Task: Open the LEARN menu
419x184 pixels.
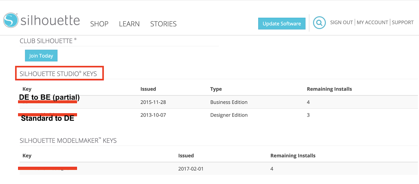Action: coord(129,24)
